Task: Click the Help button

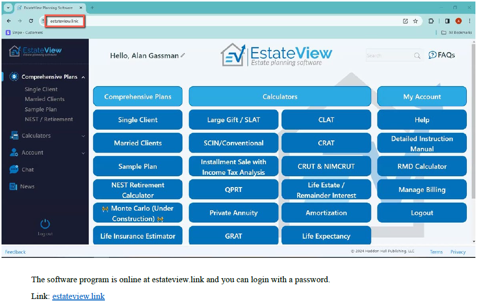Action: click(x=422, y=120)
